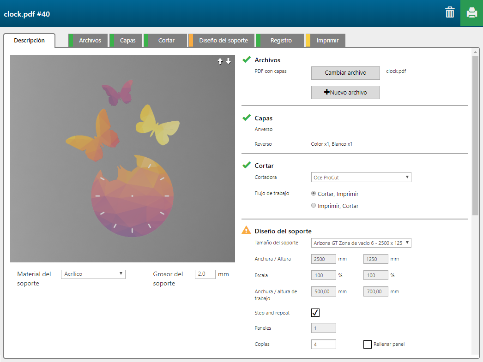Click the Copias input field
This screenshot has width=483, height=362.
tap(323, 344)
